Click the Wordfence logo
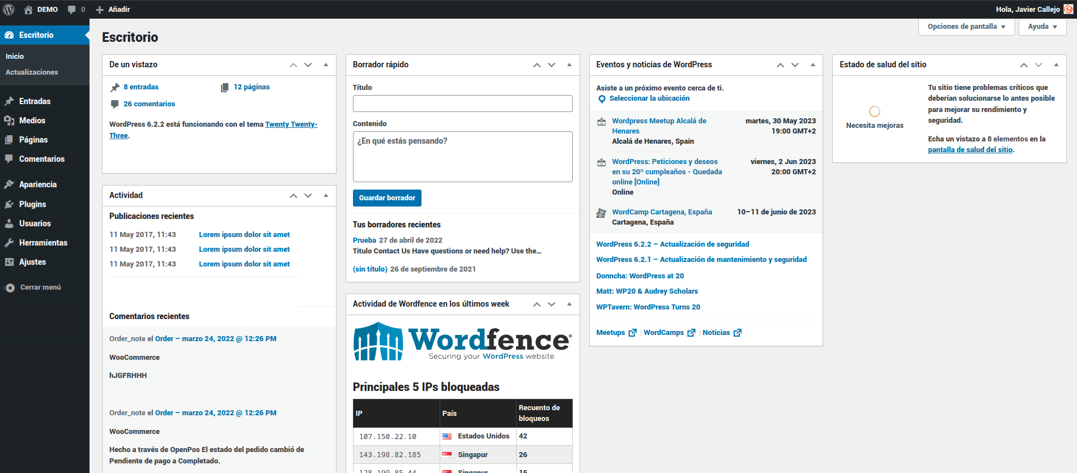The image size is (1077, 473). point(462,341)
